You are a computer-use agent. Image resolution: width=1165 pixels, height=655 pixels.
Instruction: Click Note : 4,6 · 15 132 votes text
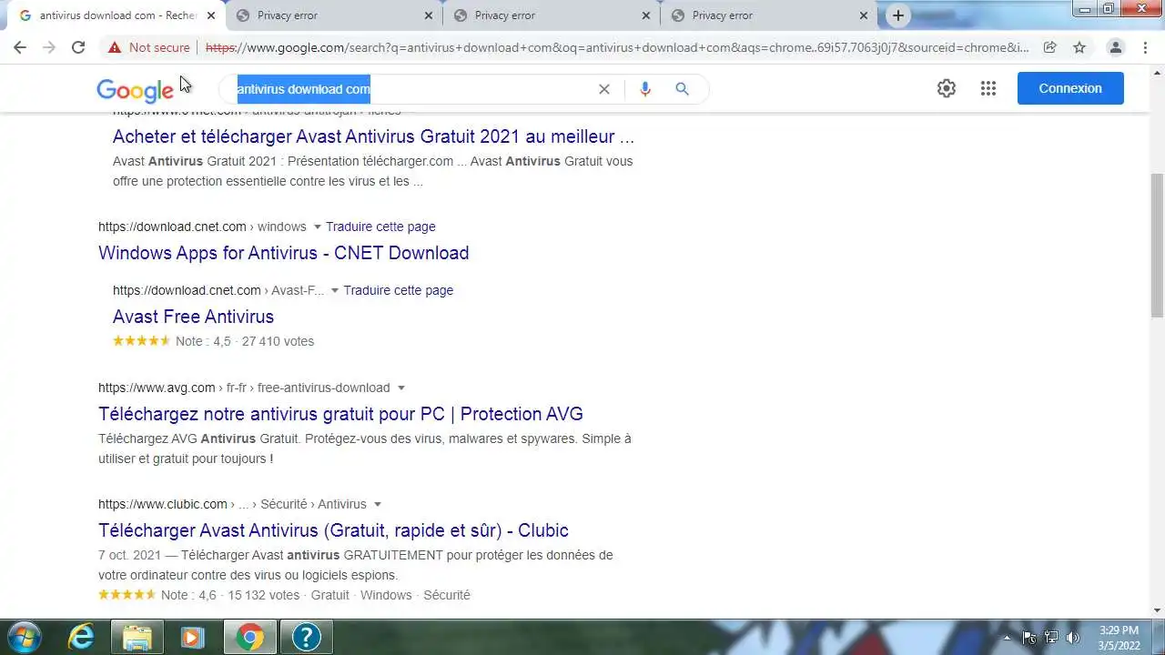pyautogui.click(x=230, y=595)
